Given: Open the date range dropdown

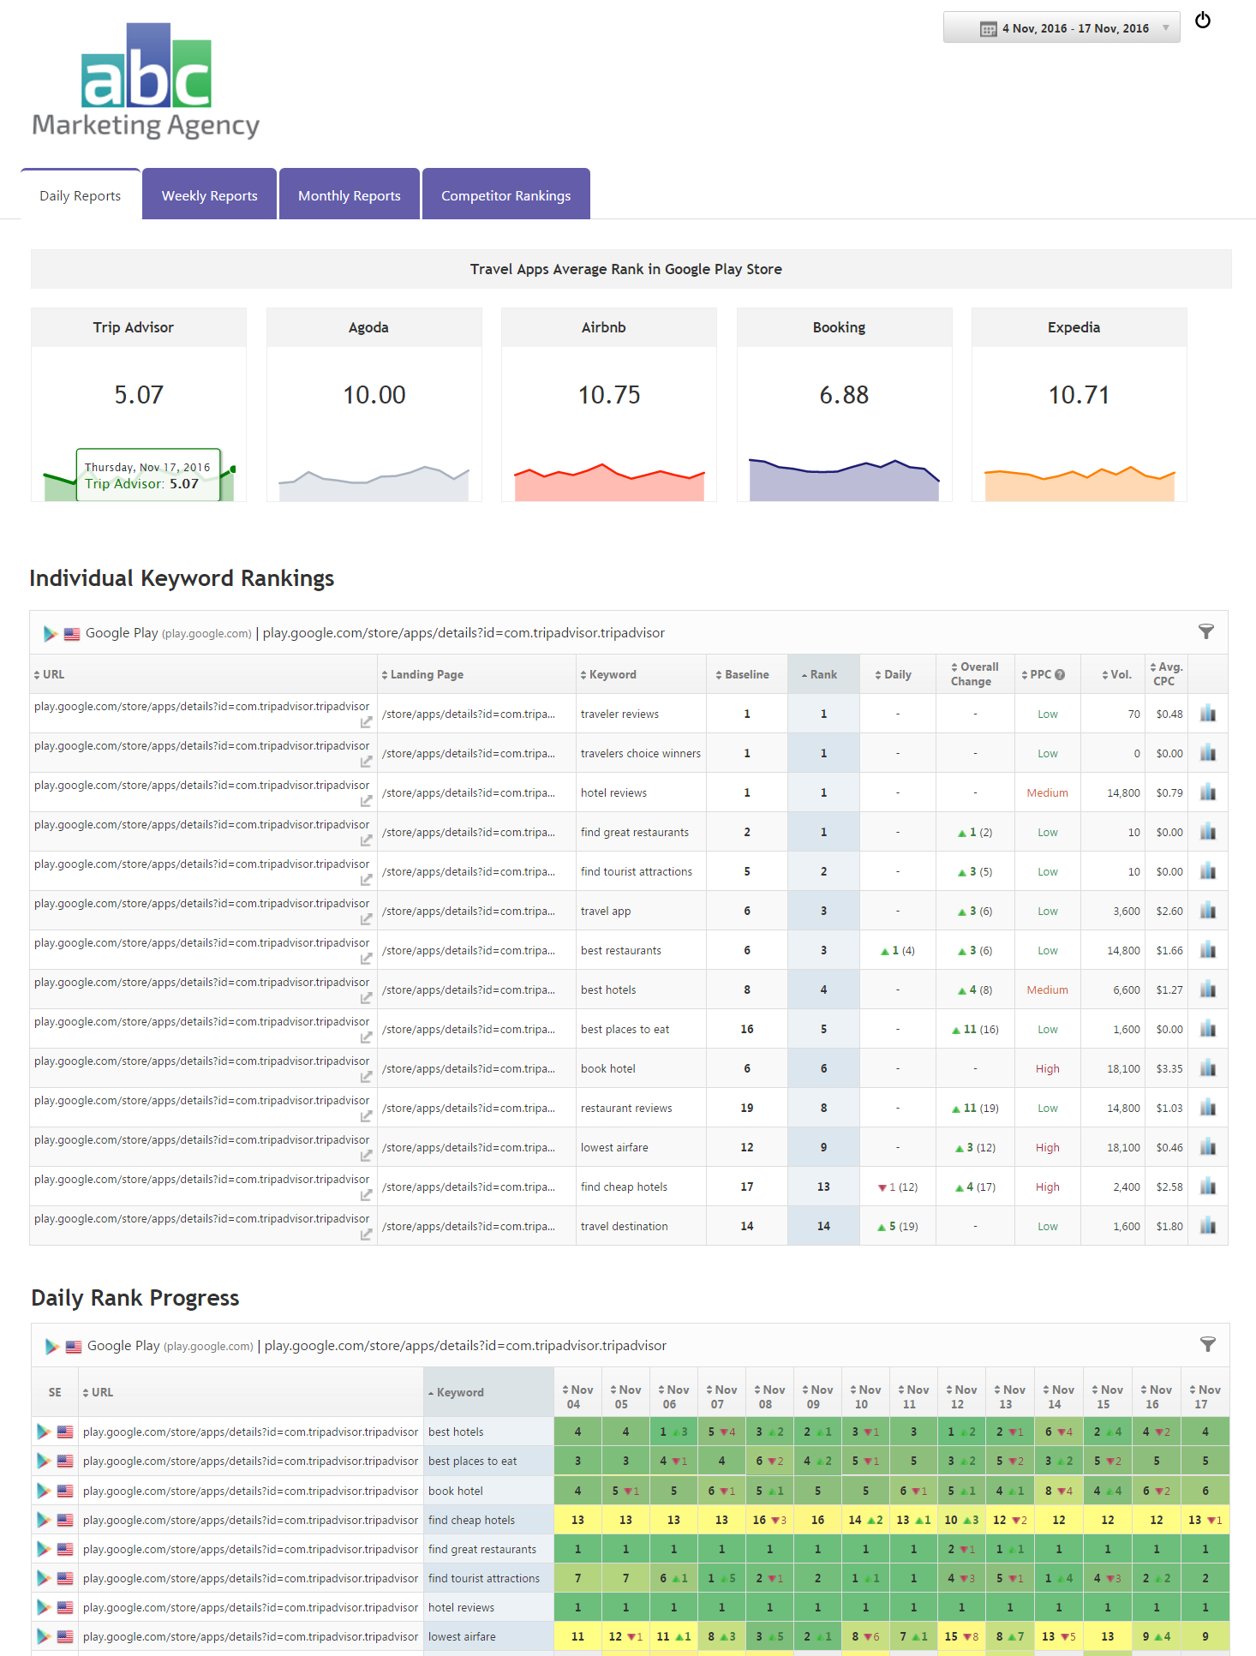Looking at the screenshot, I should [1062, 28].
